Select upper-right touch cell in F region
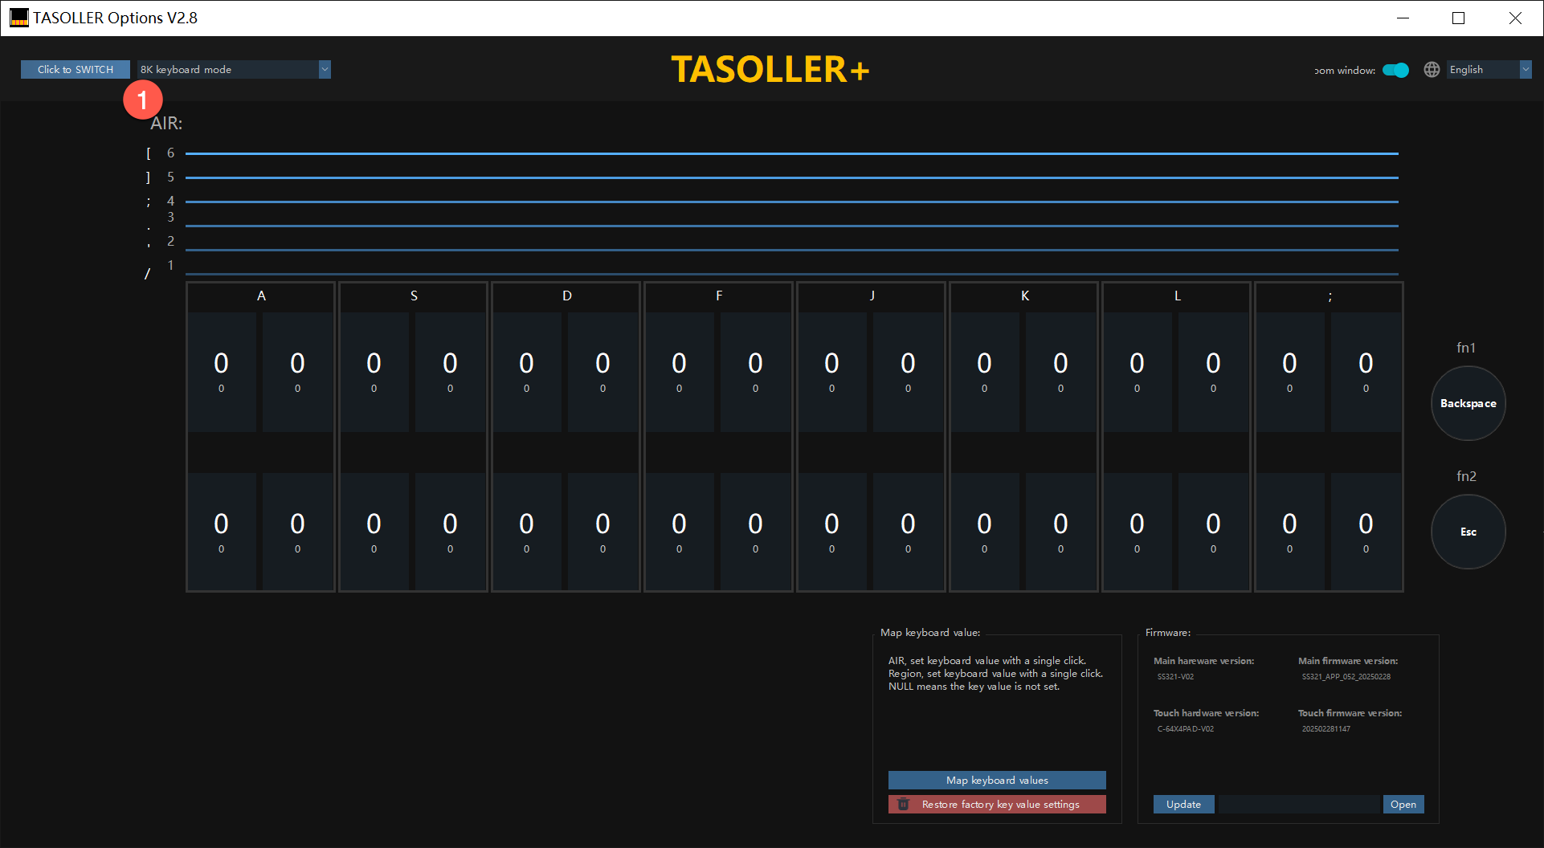 tap(755, 372)
